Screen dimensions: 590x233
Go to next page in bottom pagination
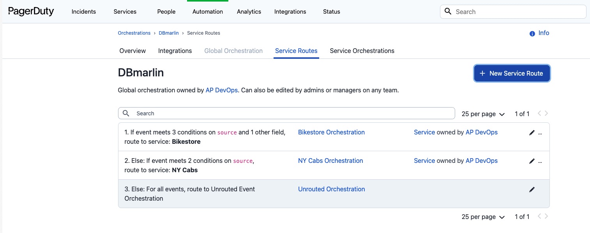[546, 216]
